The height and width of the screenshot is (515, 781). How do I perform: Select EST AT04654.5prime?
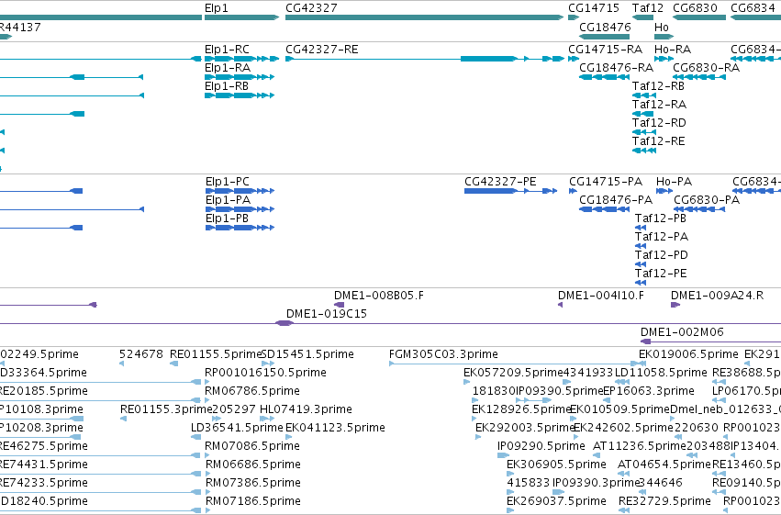tap(622, 475)
